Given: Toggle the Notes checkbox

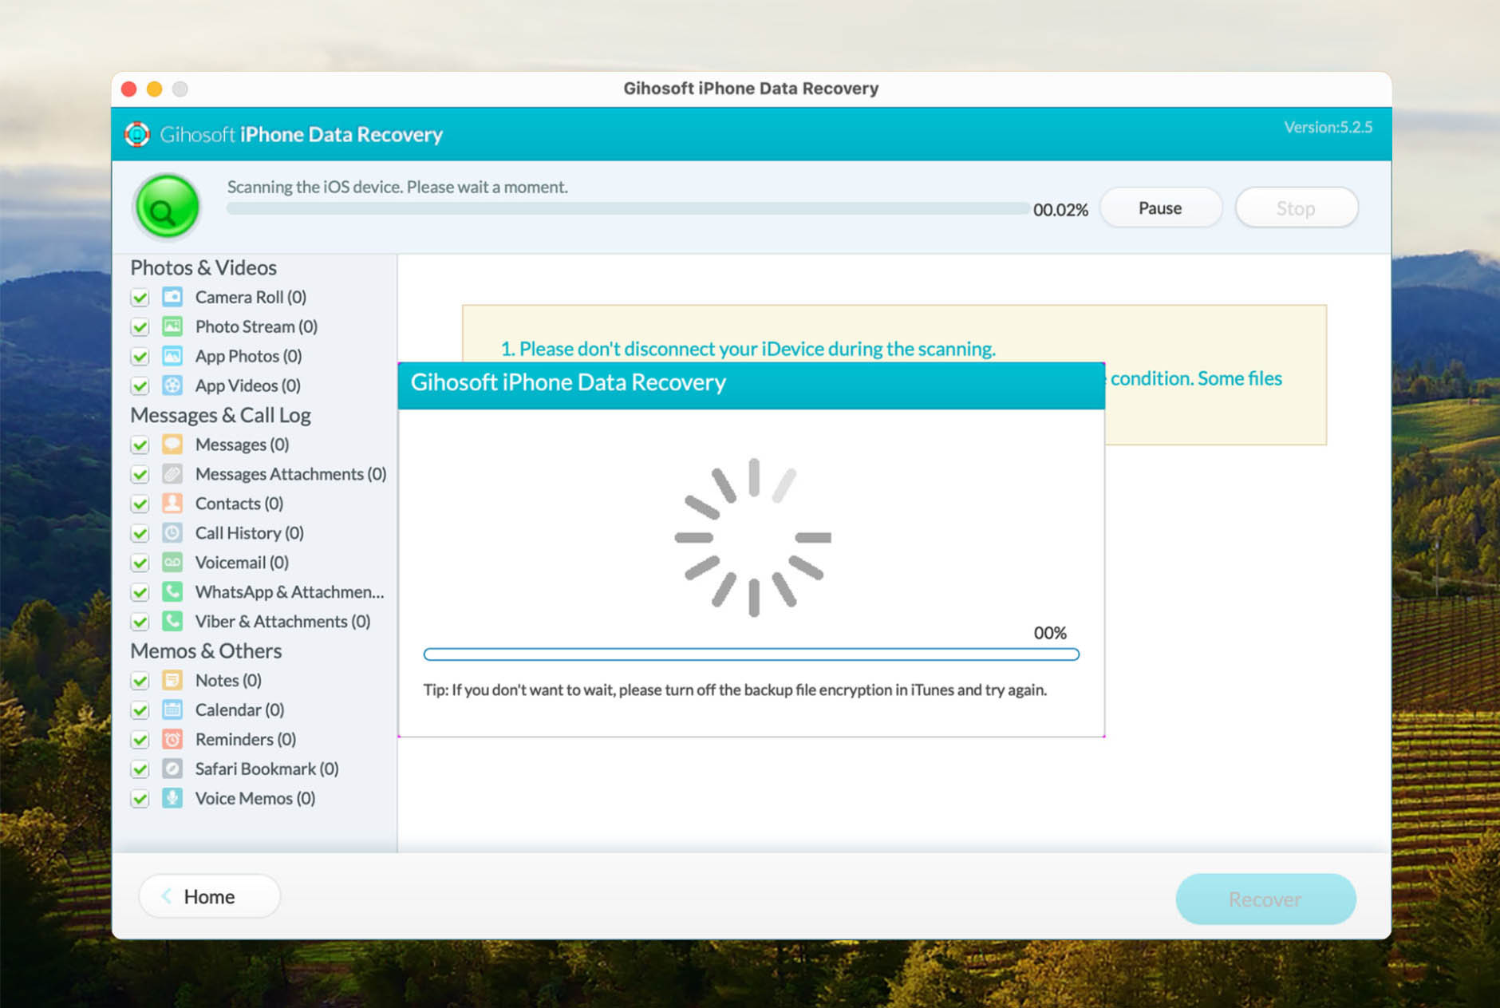Looking at the screenshot, I should pos(140,681).
